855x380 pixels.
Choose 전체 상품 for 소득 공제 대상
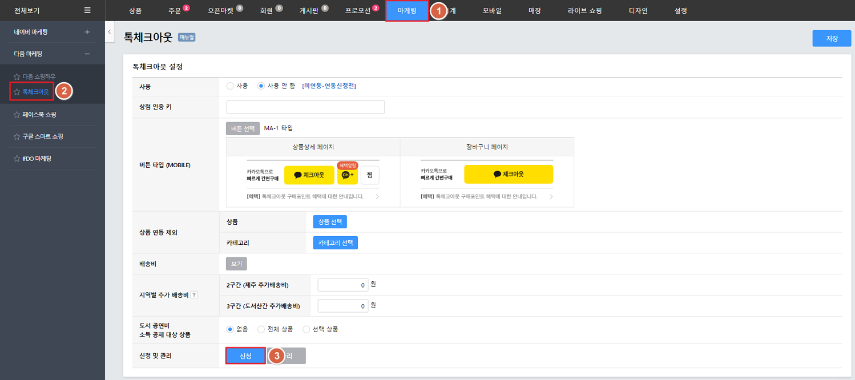(x=261, y=329)
